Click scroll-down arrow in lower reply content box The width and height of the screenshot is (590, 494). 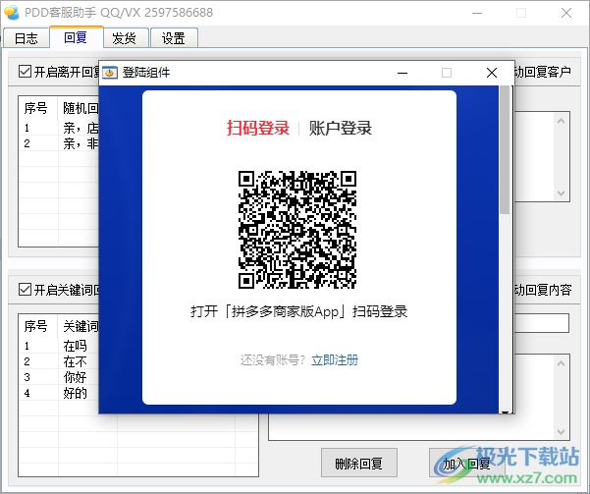tap(561, 431)
